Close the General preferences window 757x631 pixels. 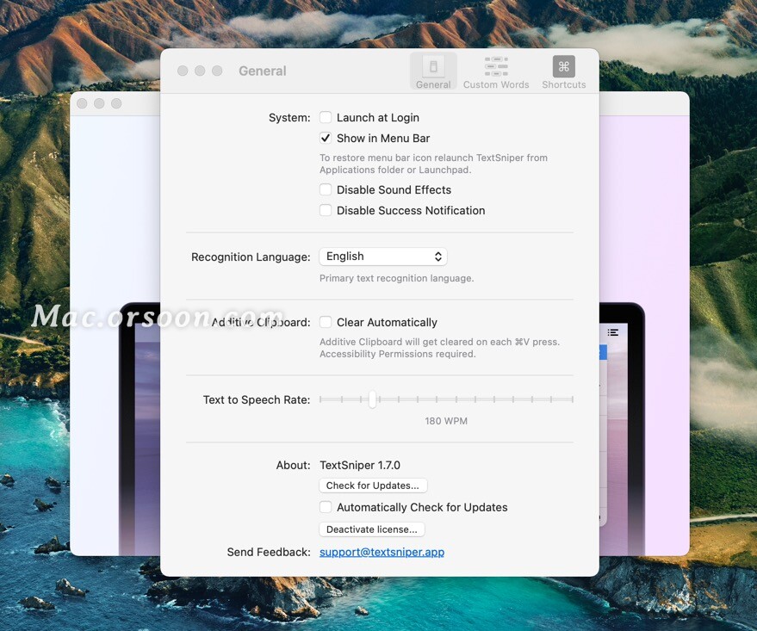[183, 71]
